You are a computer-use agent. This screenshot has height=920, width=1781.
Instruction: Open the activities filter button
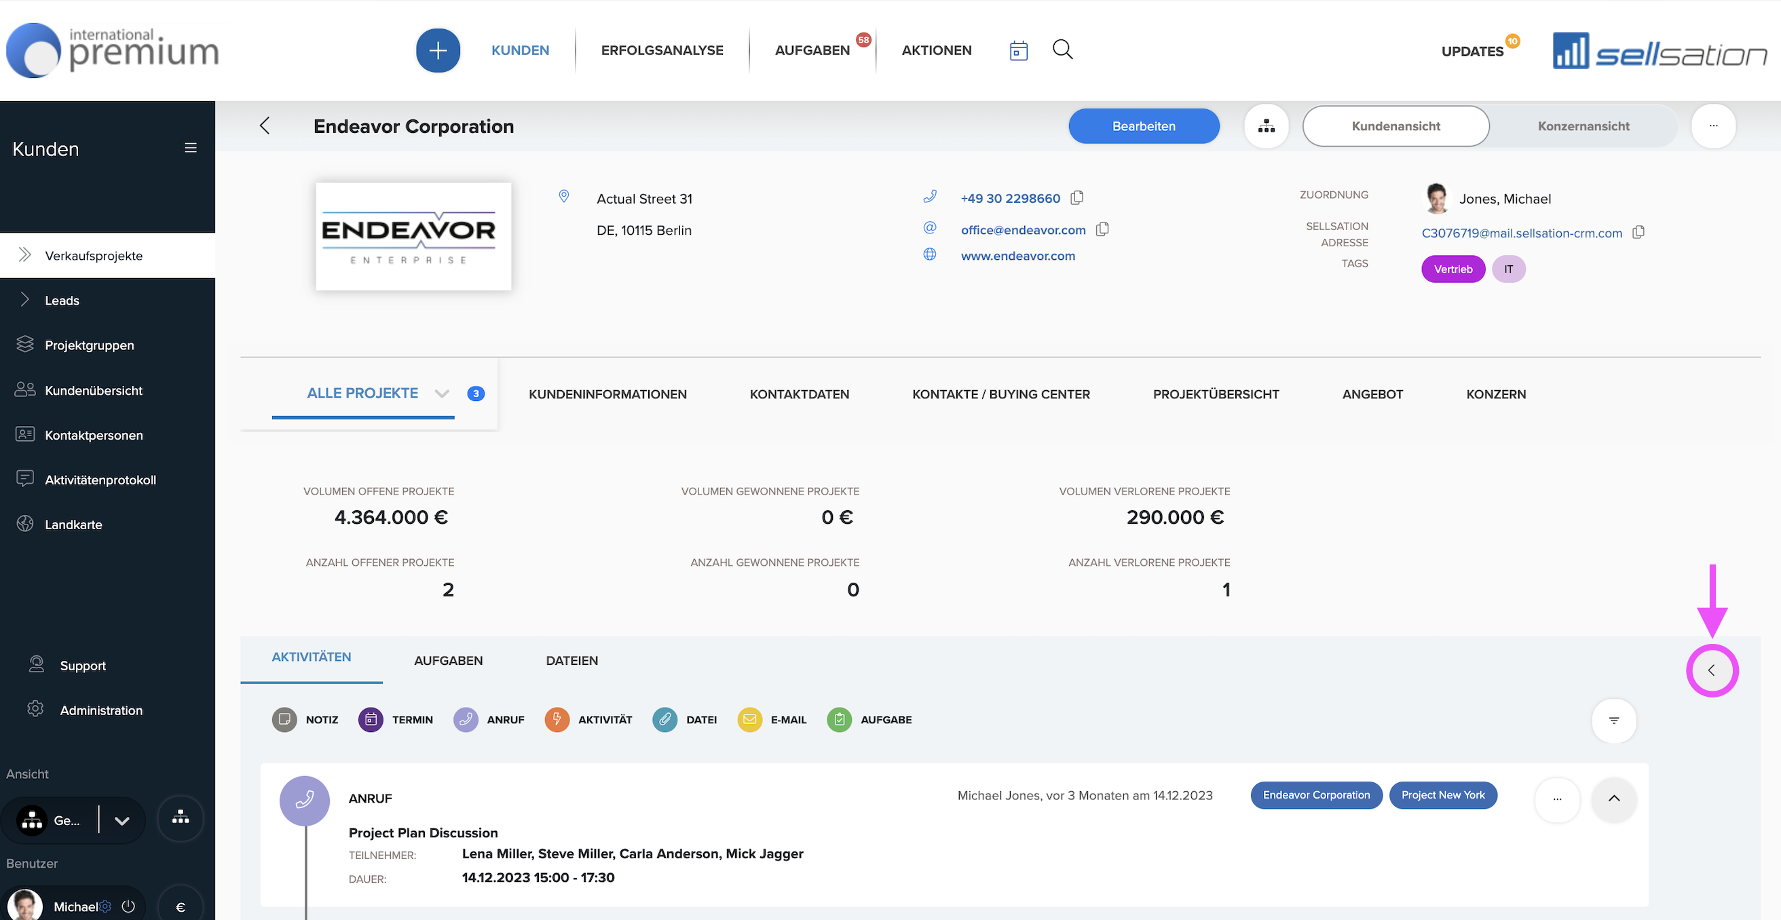1613,721
